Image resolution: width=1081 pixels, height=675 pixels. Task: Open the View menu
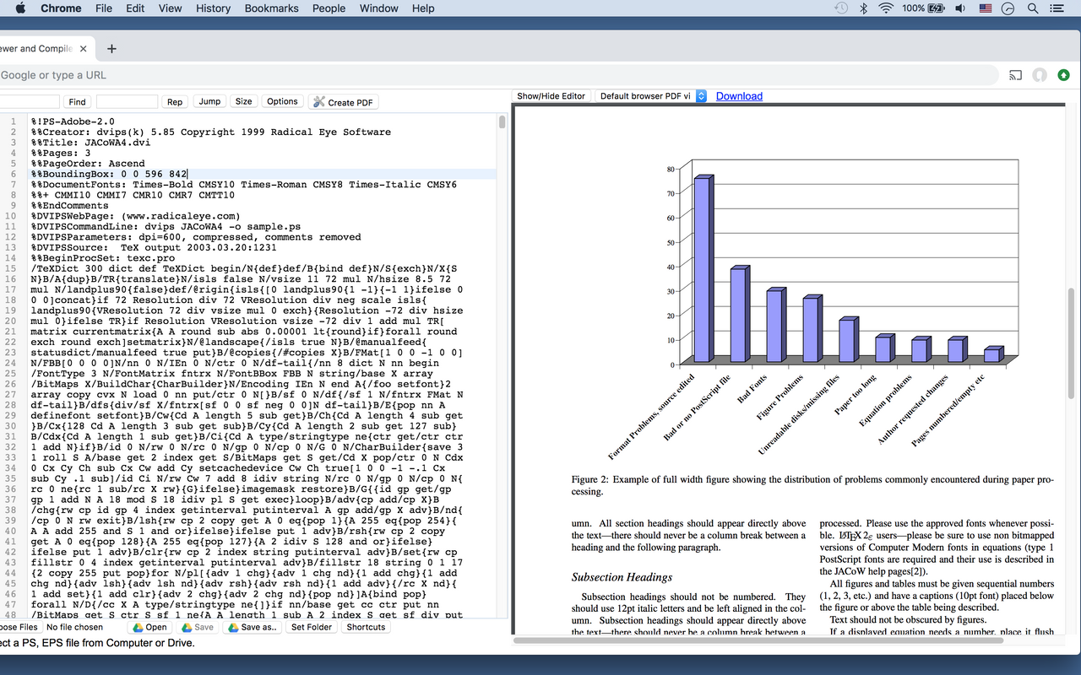[x=170, y=8]
